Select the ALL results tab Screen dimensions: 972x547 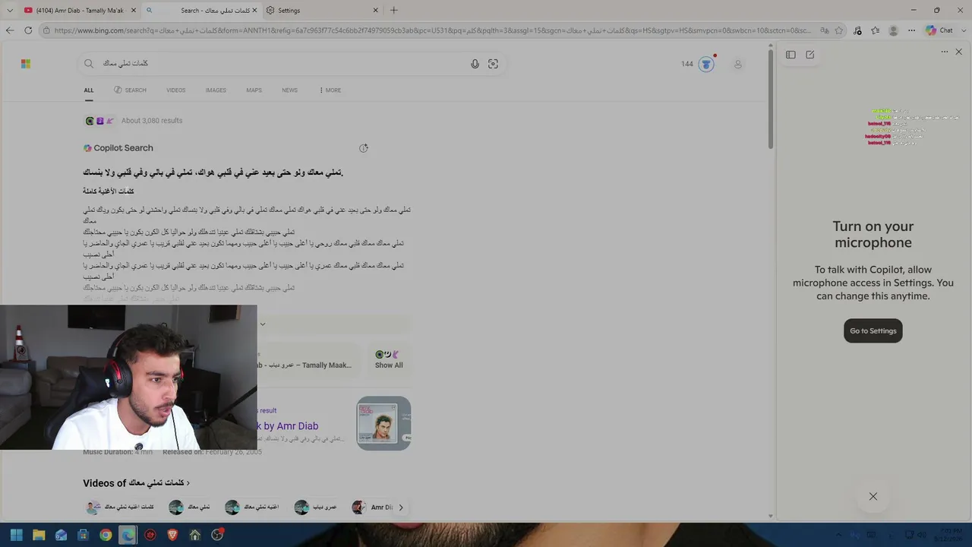coord(89,90)
